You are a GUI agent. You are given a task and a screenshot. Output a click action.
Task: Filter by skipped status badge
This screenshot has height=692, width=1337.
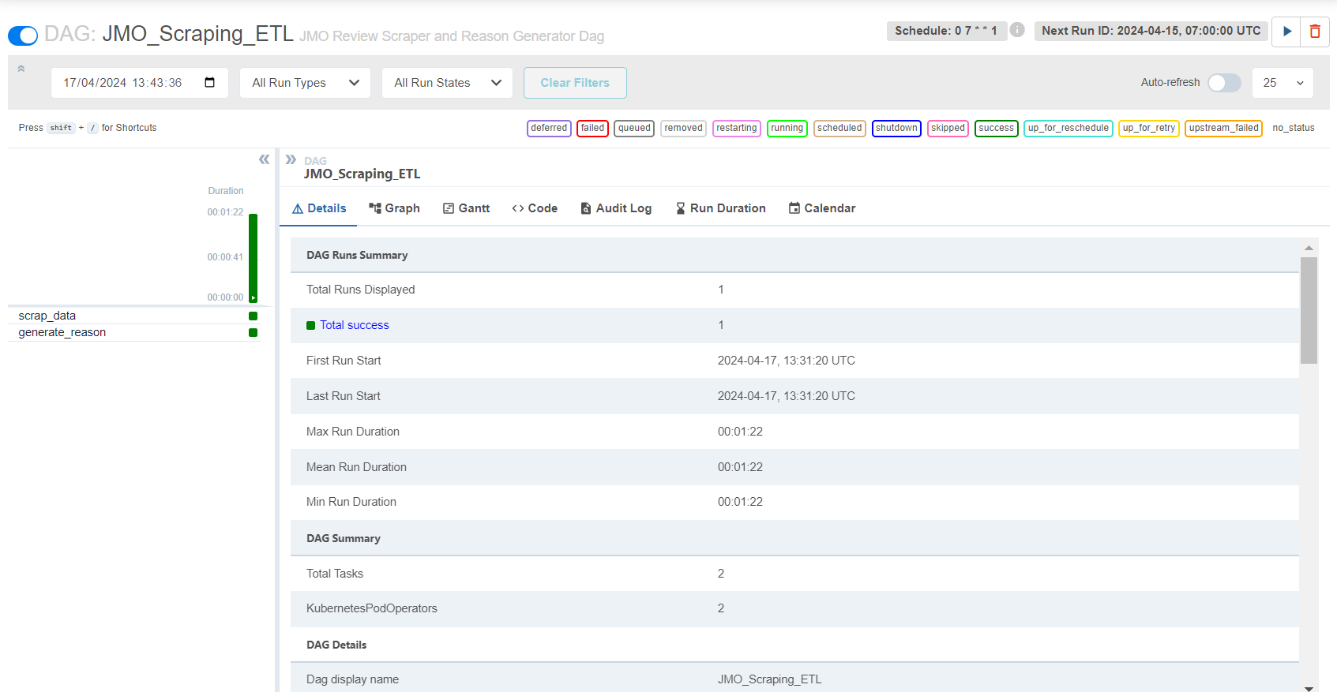tap(948, 128)
